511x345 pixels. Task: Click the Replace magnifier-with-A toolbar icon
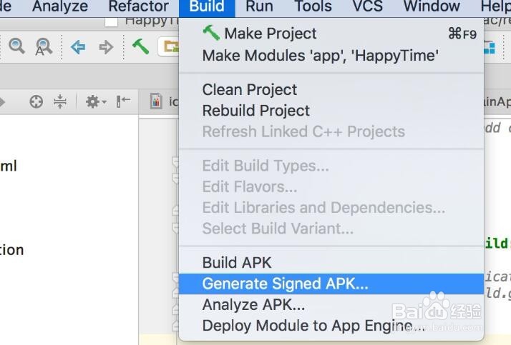pos(44,47)
